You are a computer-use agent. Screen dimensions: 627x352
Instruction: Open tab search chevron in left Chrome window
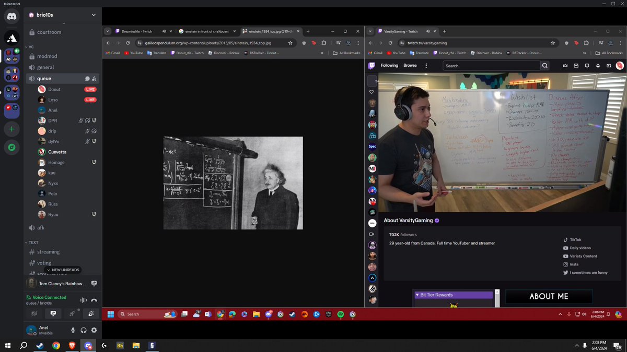[x=107, y=31]
